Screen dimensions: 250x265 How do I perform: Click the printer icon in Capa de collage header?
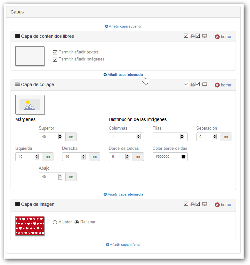tap(192, 84)
